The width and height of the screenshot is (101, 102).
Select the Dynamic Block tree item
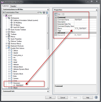(x=18, y=74)
